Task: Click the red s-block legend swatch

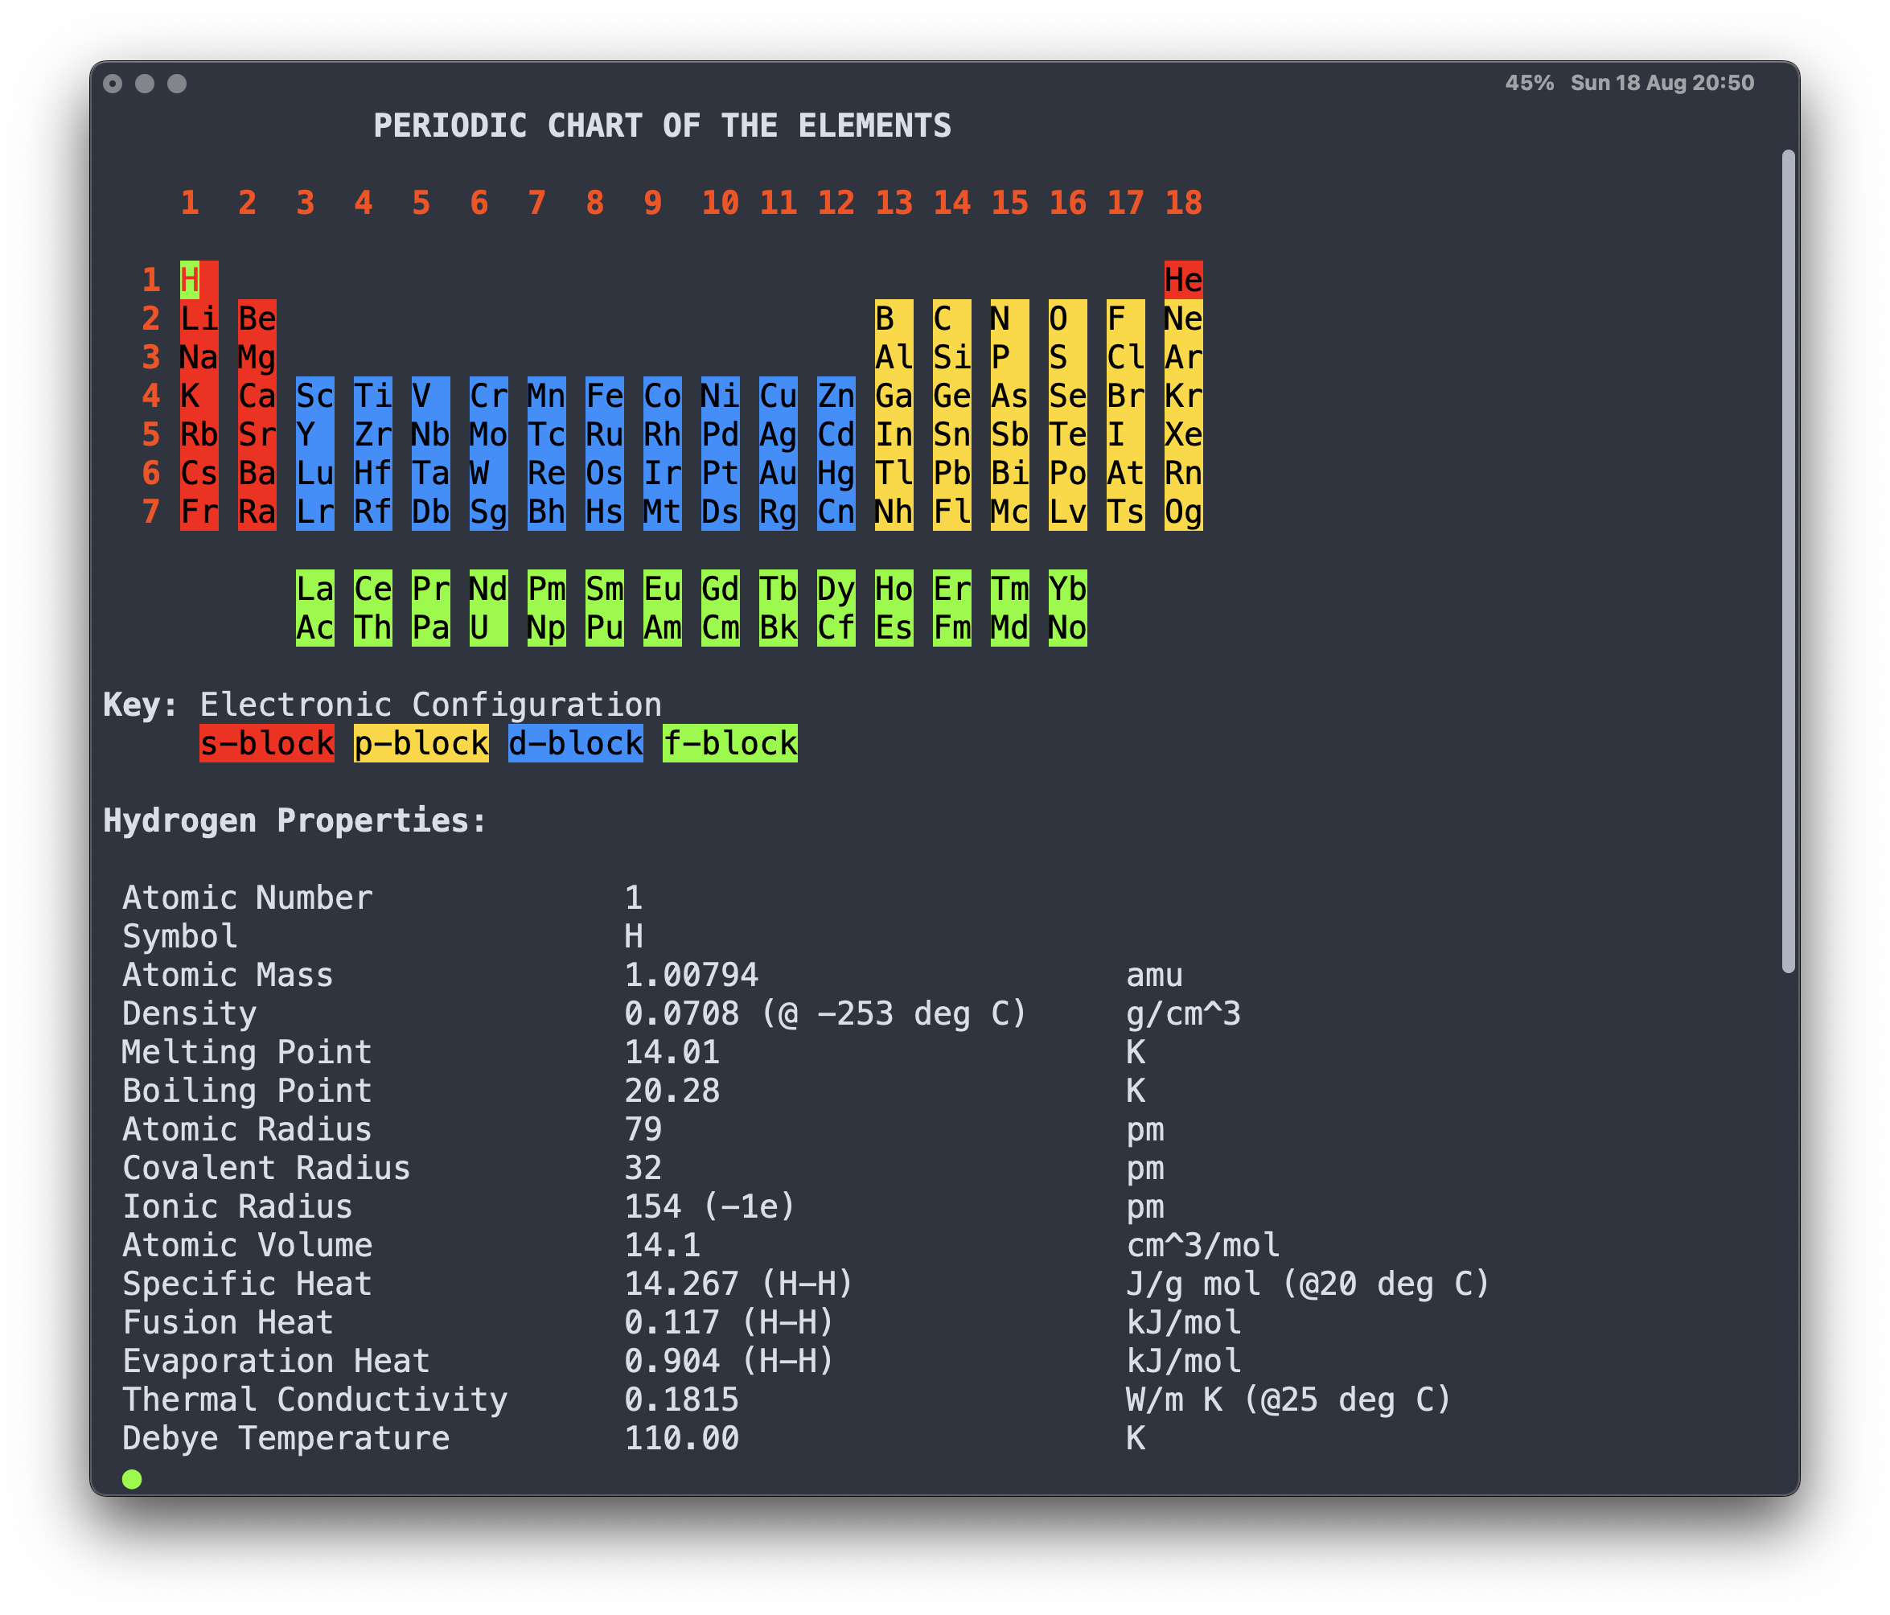Action: [266, 744]
